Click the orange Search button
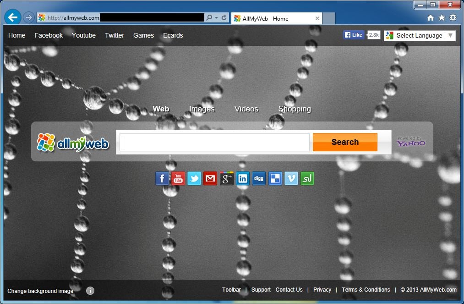Image resolution: width=464 pixels, height=304 pixels. pyautogui.click(x=345, y=142)
